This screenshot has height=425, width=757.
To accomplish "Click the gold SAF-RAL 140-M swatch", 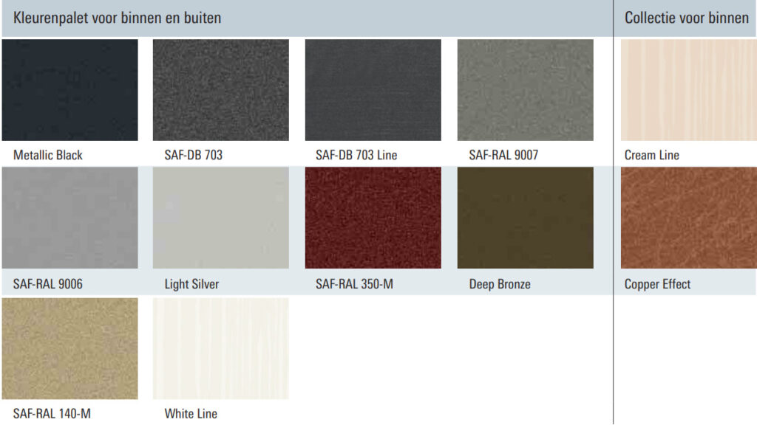I will (x=69, y=348).
